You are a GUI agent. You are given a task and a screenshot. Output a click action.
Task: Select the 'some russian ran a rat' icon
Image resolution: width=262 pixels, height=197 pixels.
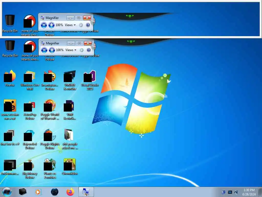pyautogui.click(x=10, y=110)
